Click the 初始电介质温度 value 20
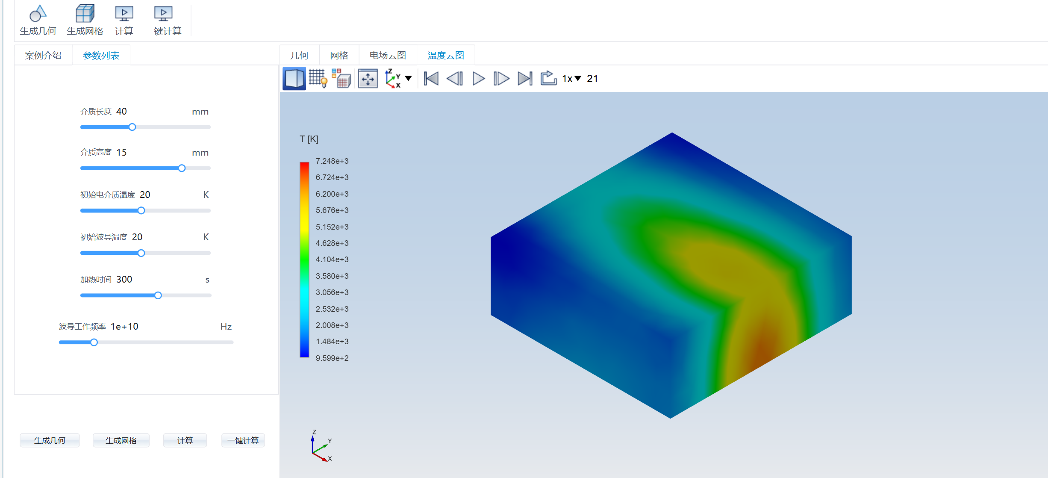 [x=145, y=195]
